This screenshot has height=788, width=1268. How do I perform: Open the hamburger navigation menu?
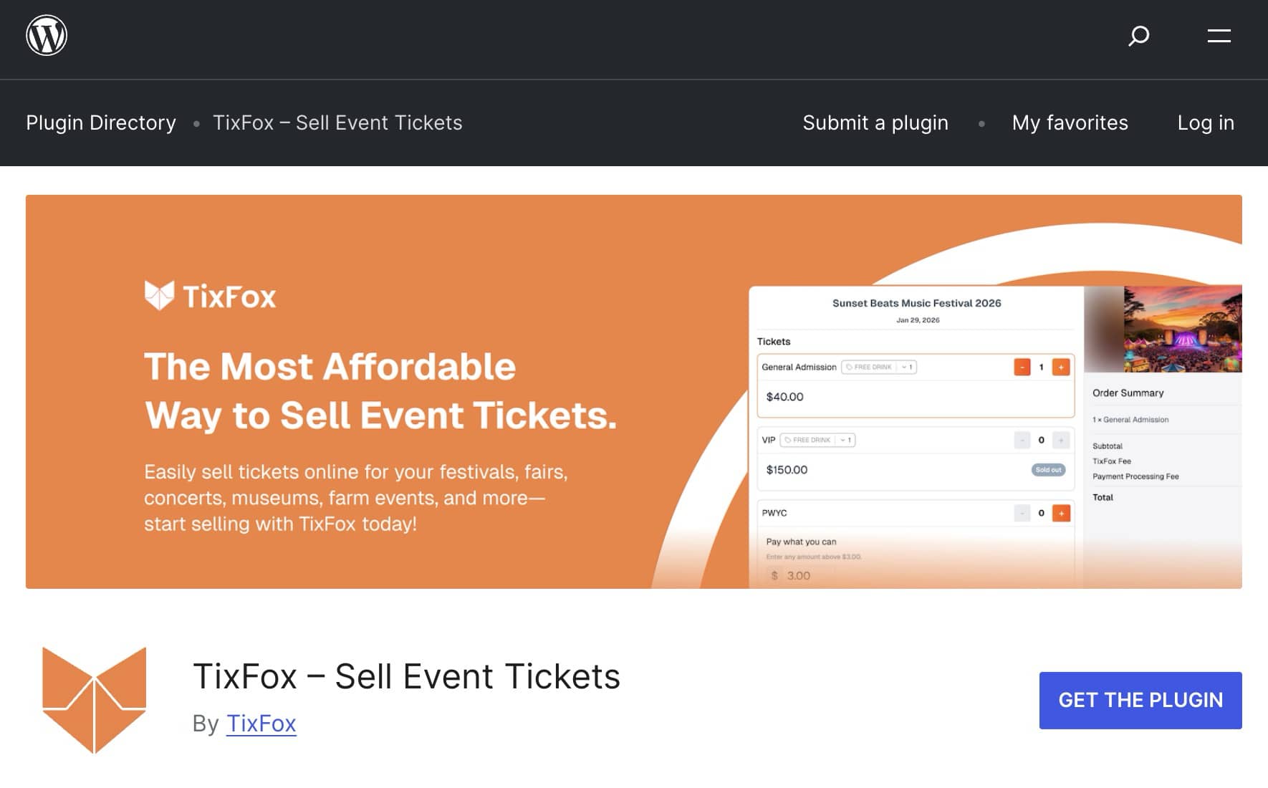(1218, 37)
